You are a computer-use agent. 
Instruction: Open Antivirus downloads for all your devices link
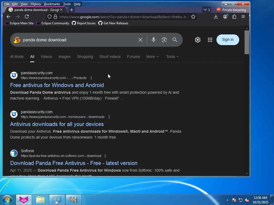point(57,124)
